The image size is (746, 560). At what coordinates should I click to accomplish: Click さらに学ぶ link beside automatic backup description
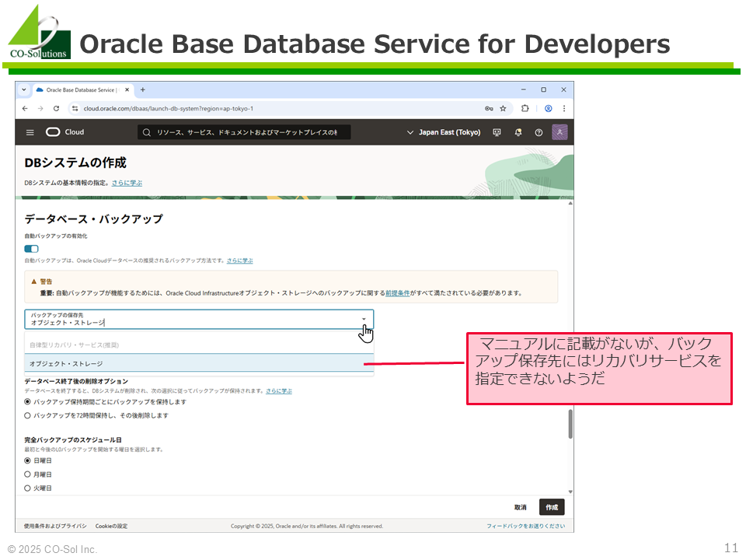tap(240, 261)
